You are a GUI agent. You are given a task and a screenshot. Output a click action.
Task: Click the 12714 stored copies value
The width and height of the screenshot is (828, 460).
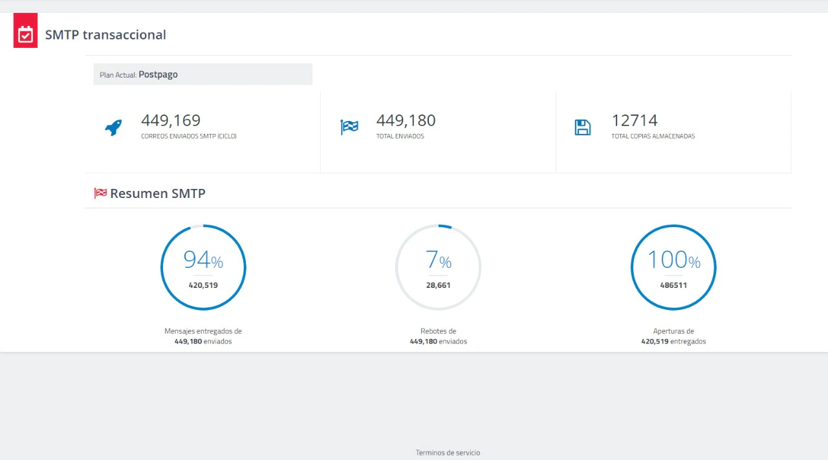click(635, 120)
